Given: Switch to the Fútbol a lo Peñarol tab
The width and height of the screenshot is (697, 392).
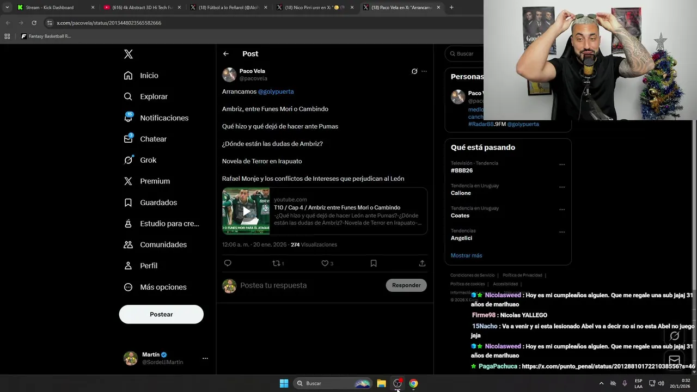Looking at the screenshot, I should 228,8.
